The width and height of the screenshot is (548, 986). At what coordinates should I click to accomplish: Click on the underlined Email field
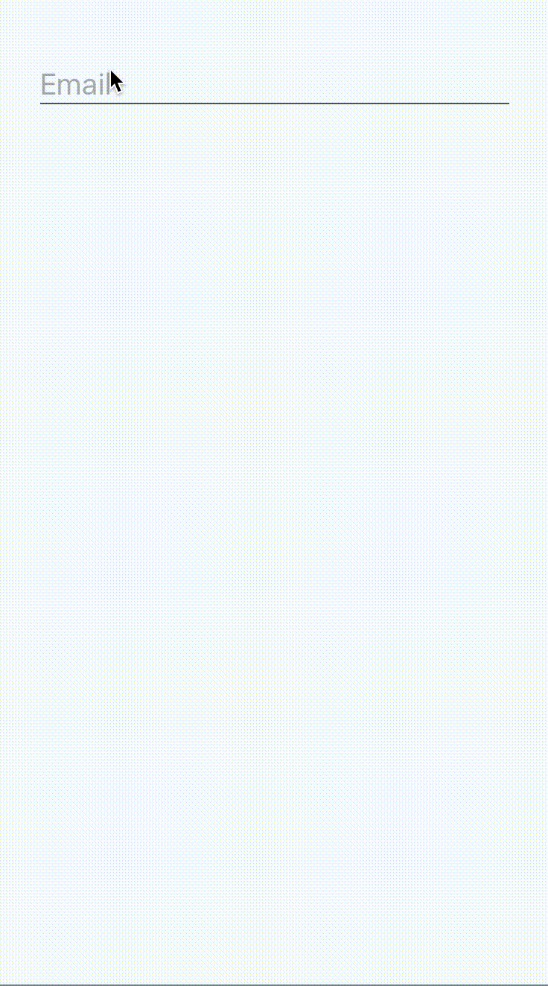pos(274,85)
